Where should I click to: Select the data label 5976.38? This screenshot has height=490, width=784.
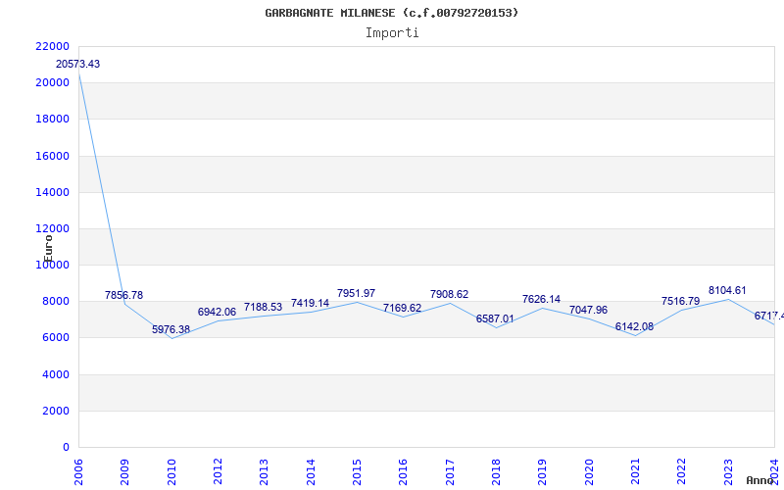[171, 329]
